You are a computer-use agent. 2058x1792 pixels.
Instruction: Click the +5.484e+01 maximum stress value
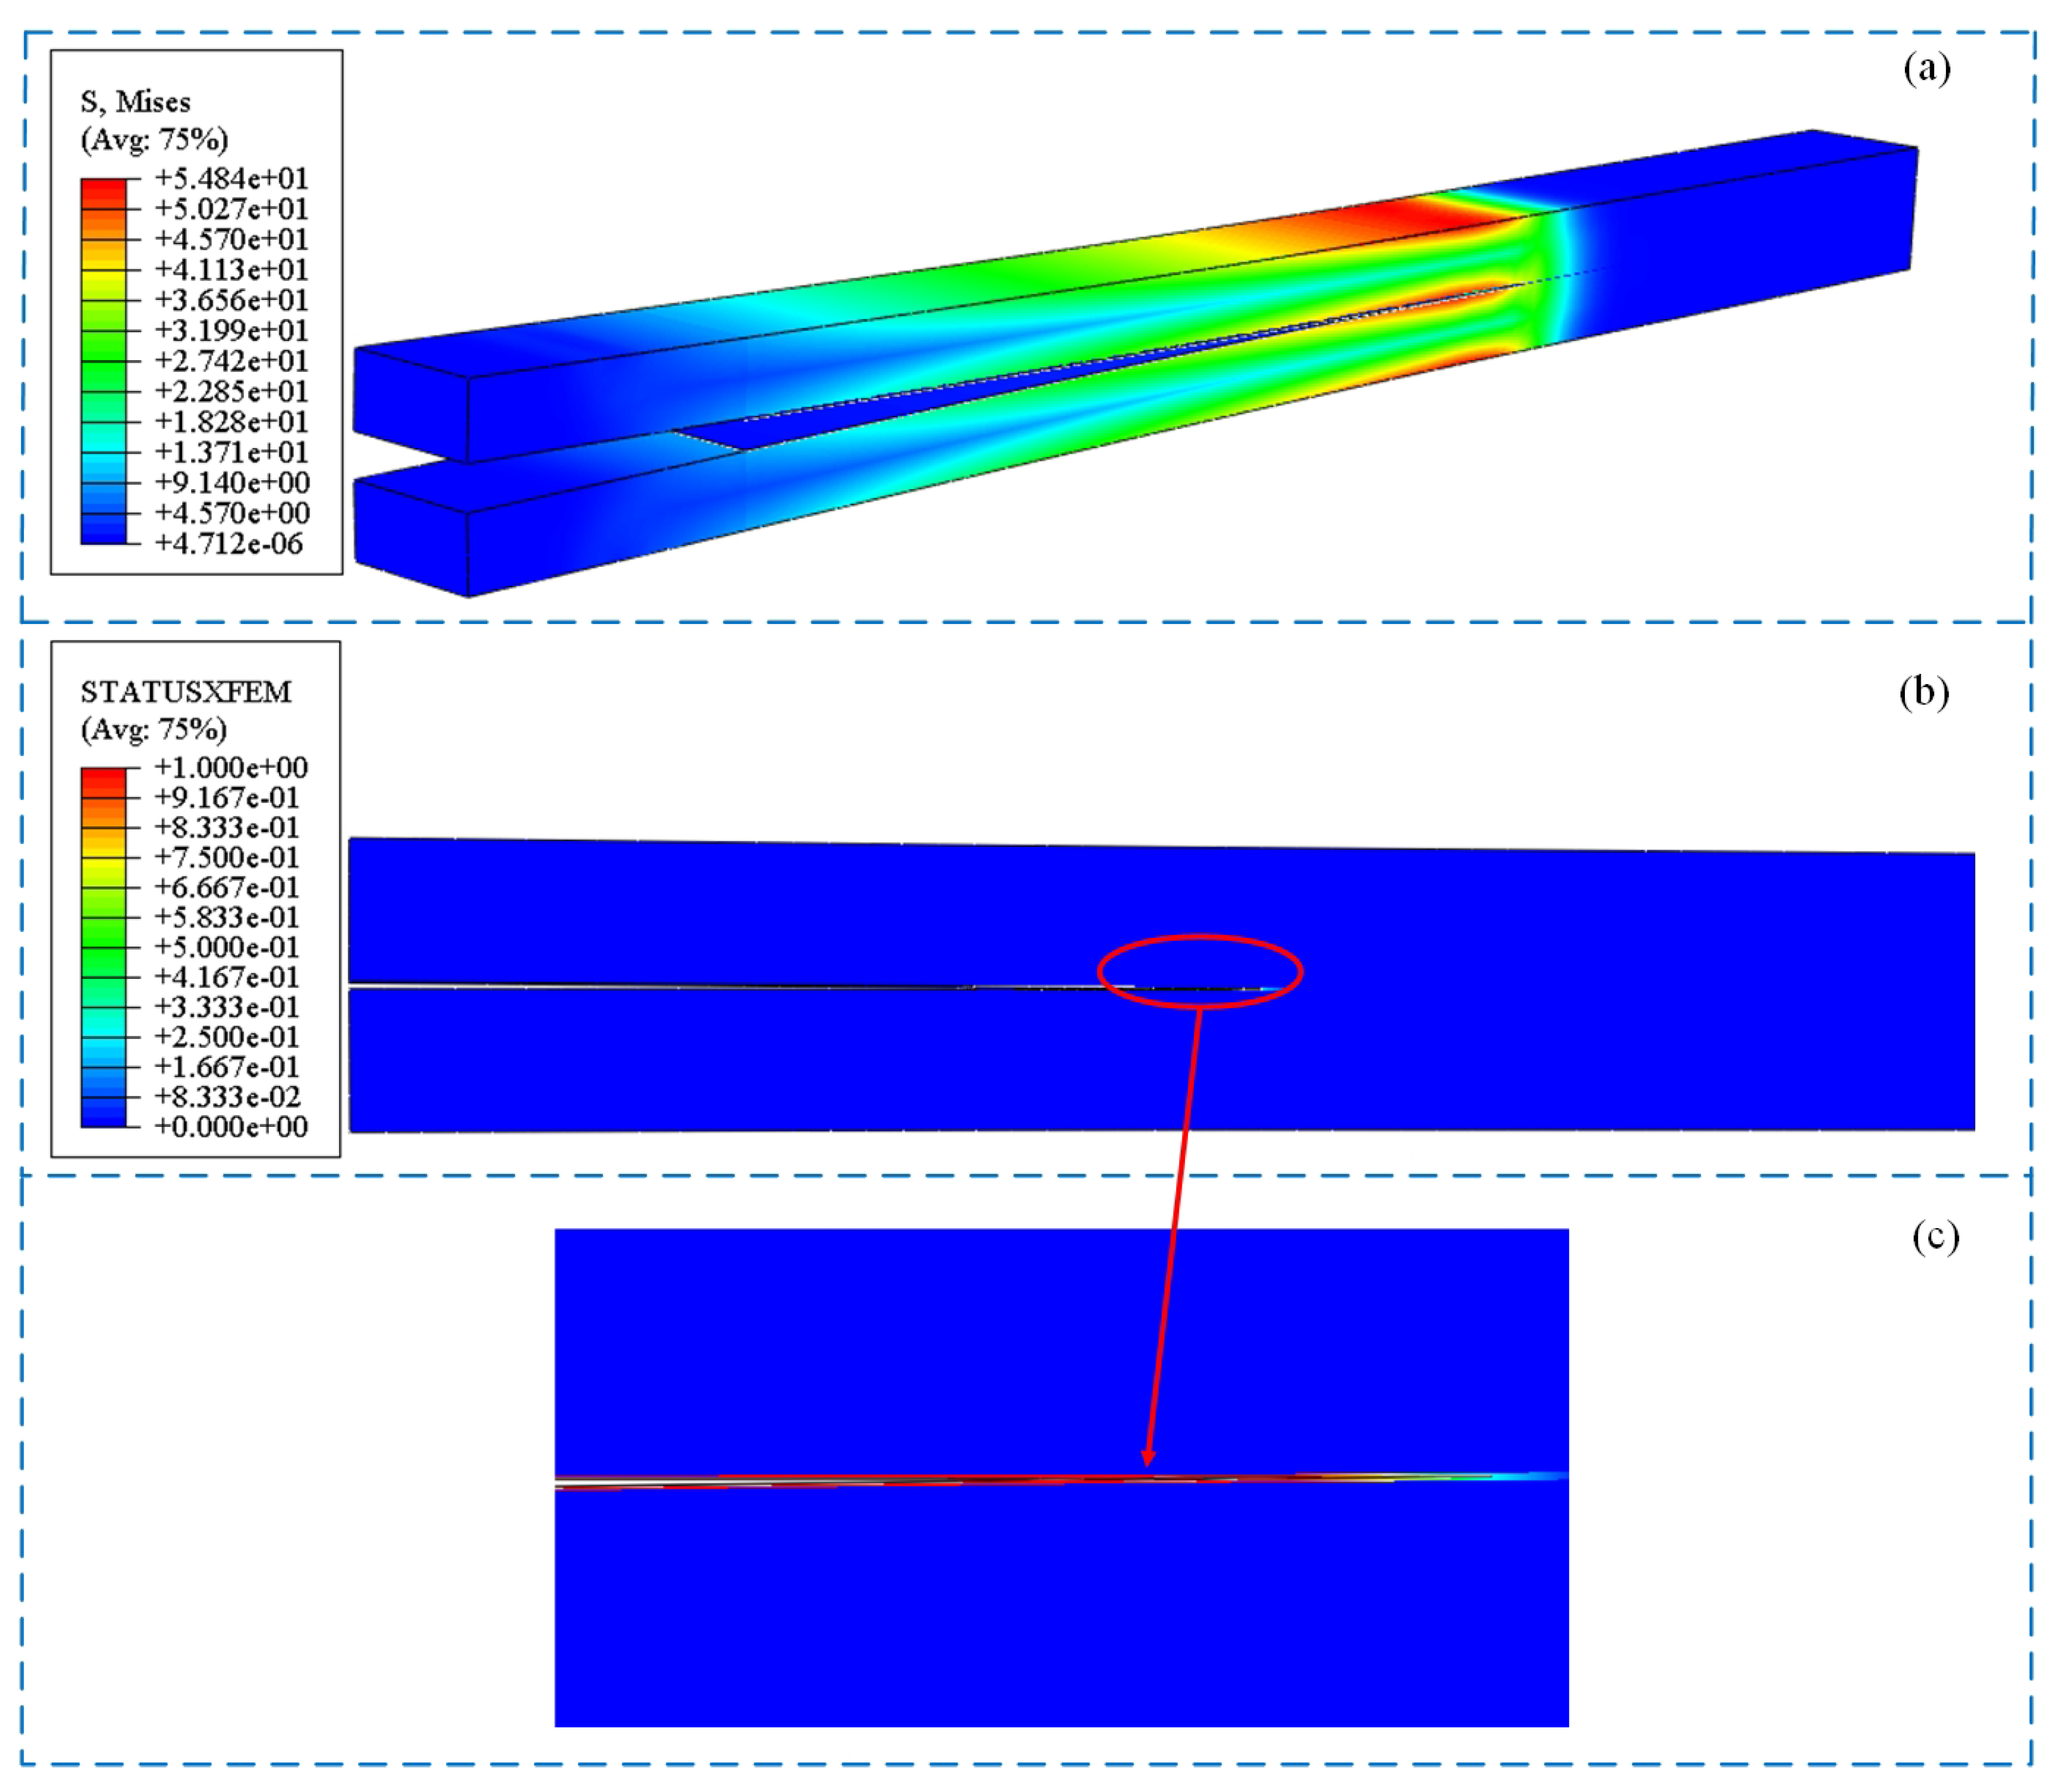click(x=231, y=178)
